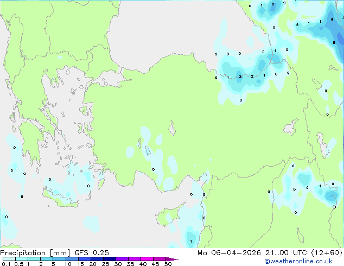This screenshot has height=266, width=344.
Task: Click the 5–10 mm legend color swatch
Action: (60, 259)
